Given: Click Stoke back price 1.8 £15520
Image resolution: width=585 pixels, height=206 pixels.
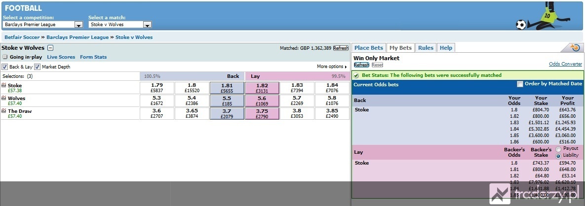Looking at the screenshot, I should point(192,88).
